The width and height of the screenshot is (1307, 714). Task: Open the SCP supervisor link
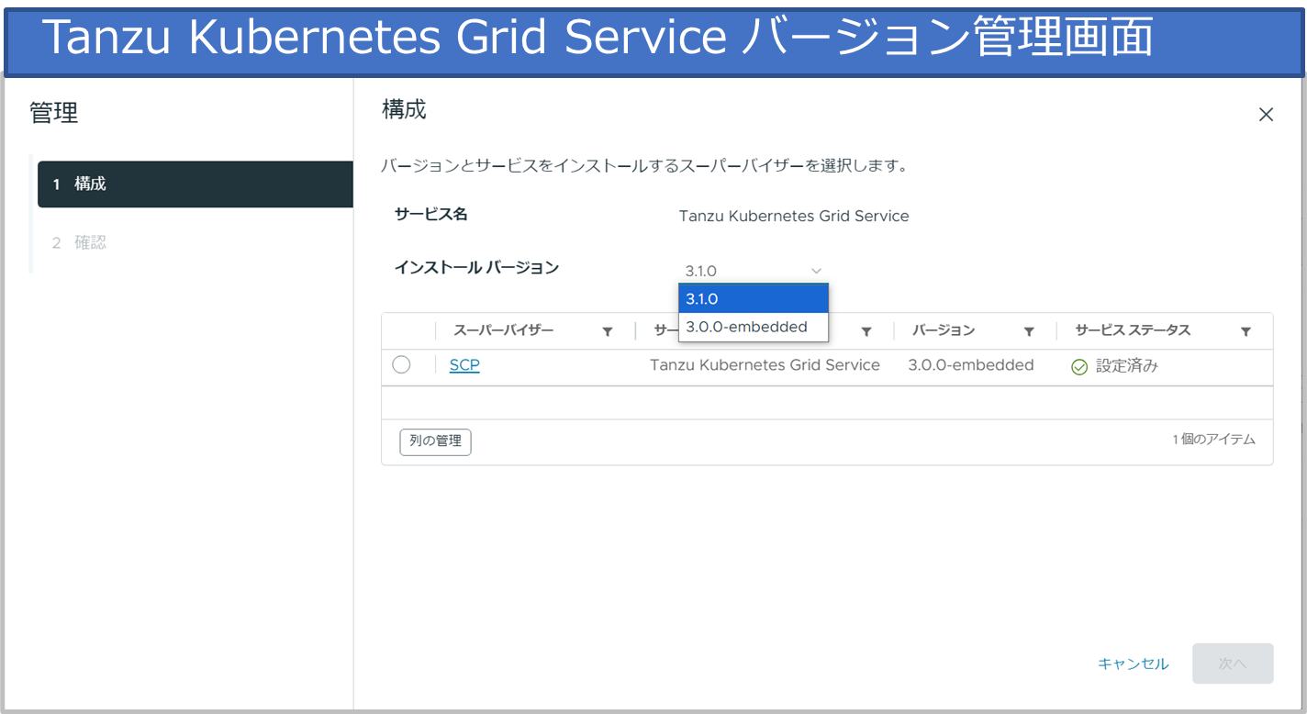pyautogui.click(x=464, y=365)
